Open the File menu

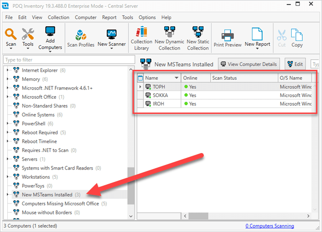pyautogui.click(x=9, y=17)
